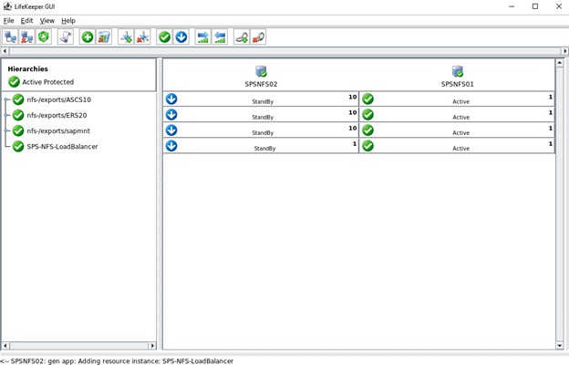The height and width of the screenshot is (365, 569).
Task: Expand the nfs-/exports/ASCS10 tree node
Action: (6, 99)
